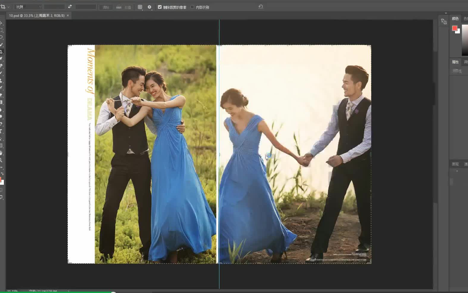Reset the crop box with the undo arrow

(x=261, y=7)
